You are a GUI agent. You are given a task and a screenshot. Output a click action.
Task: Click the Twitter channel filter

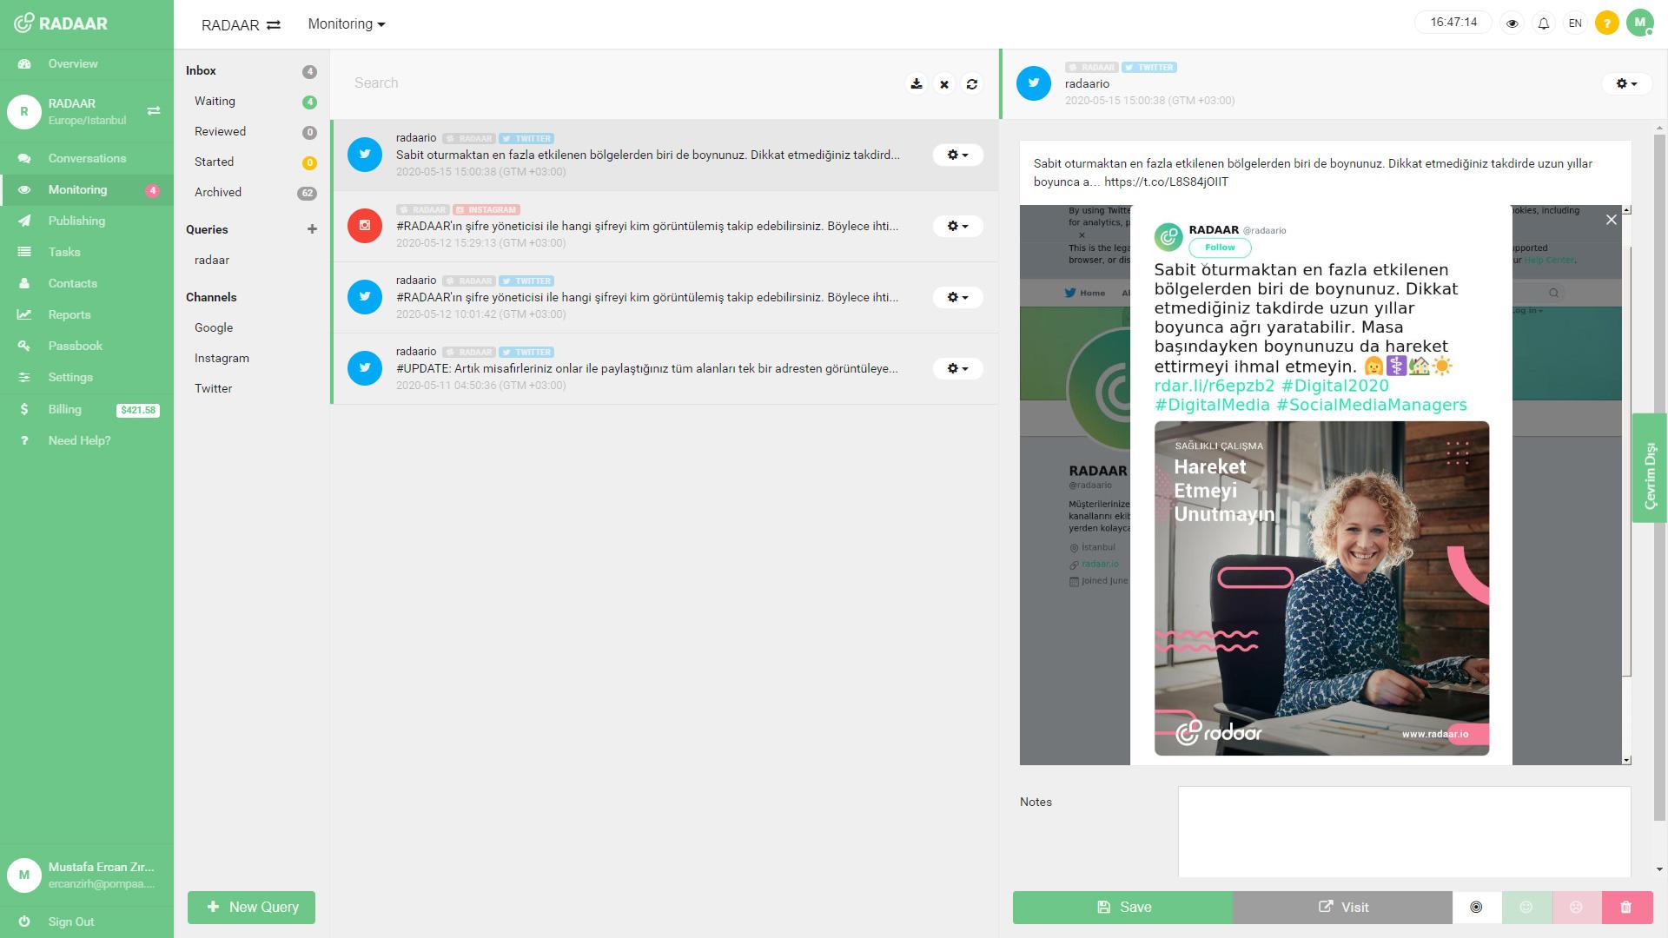(x=213, y=388)
